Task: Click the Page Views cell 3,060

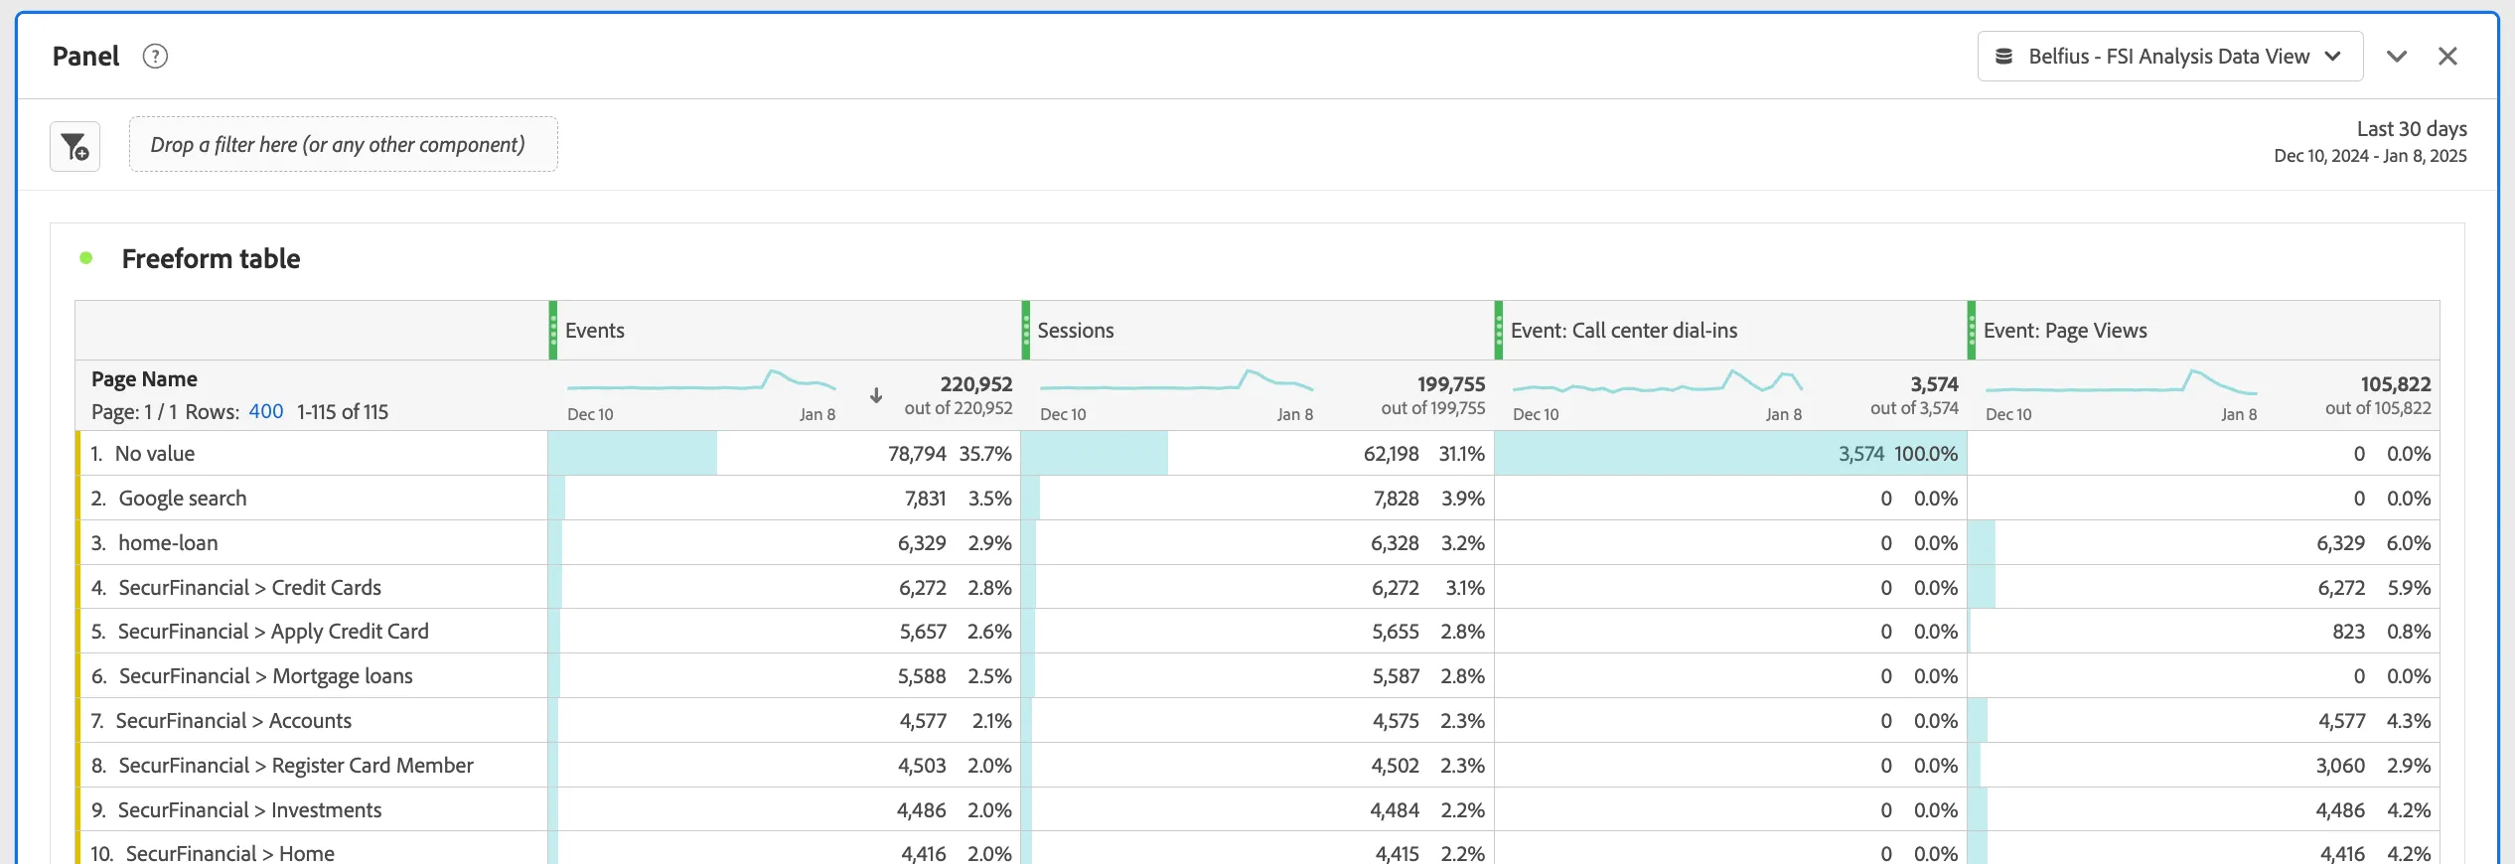Action: (x=2204, y=766)
